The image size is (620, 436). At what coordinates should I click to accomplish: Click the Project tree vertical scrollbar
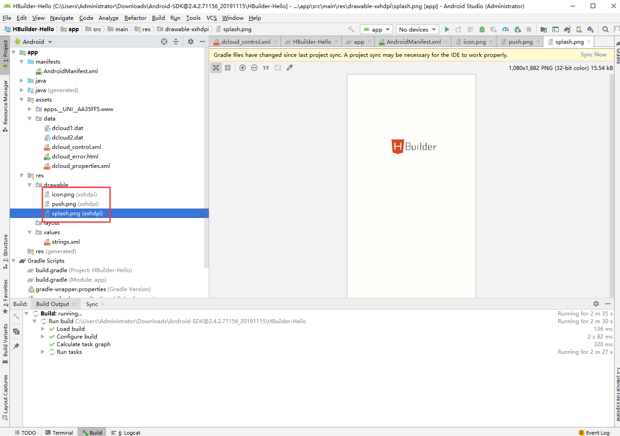(207, 158)
